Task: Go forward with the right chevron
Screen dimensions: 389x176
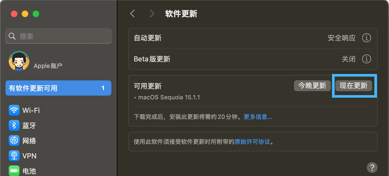Action: 152,14
